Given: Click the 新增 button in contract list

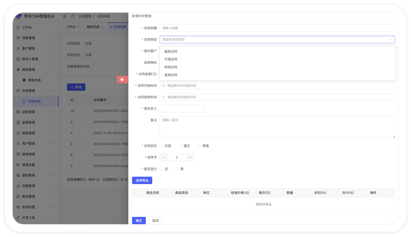Looking at the screenshot, I should coord(76,87).
